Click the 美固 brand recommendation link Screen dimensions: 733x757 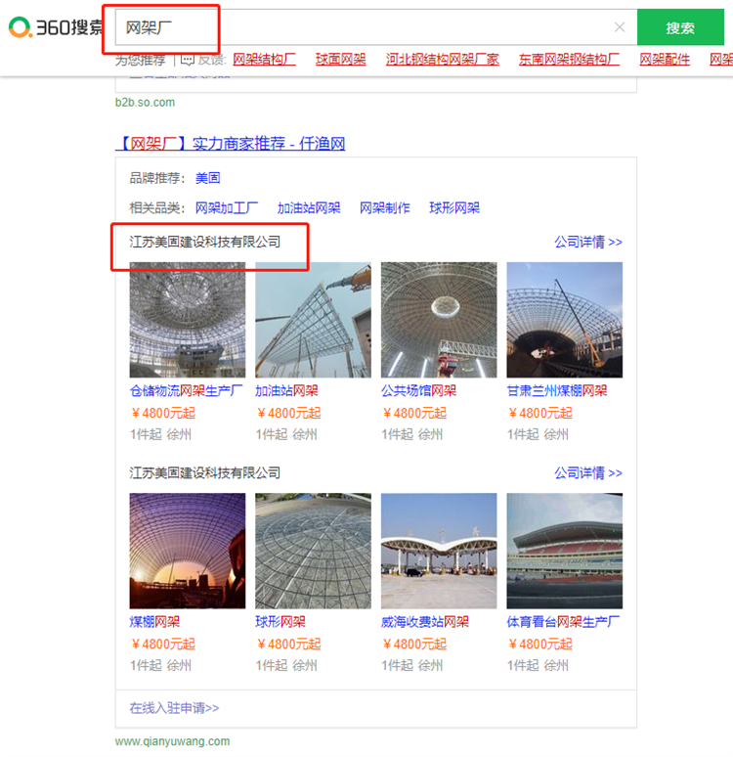tap(207, 178)
